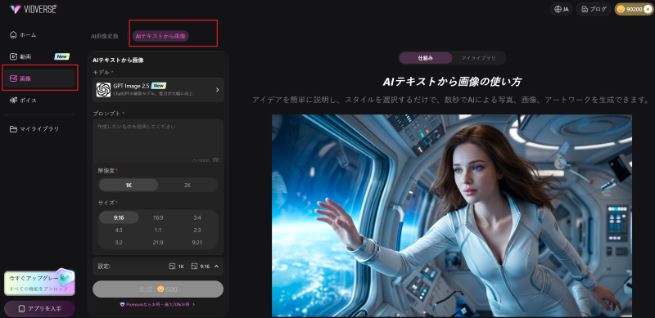The width and height of the screenshot is (655, 318).
Task: Click the AIテキストから画像 panel title
Action: [x=118, y=60]
